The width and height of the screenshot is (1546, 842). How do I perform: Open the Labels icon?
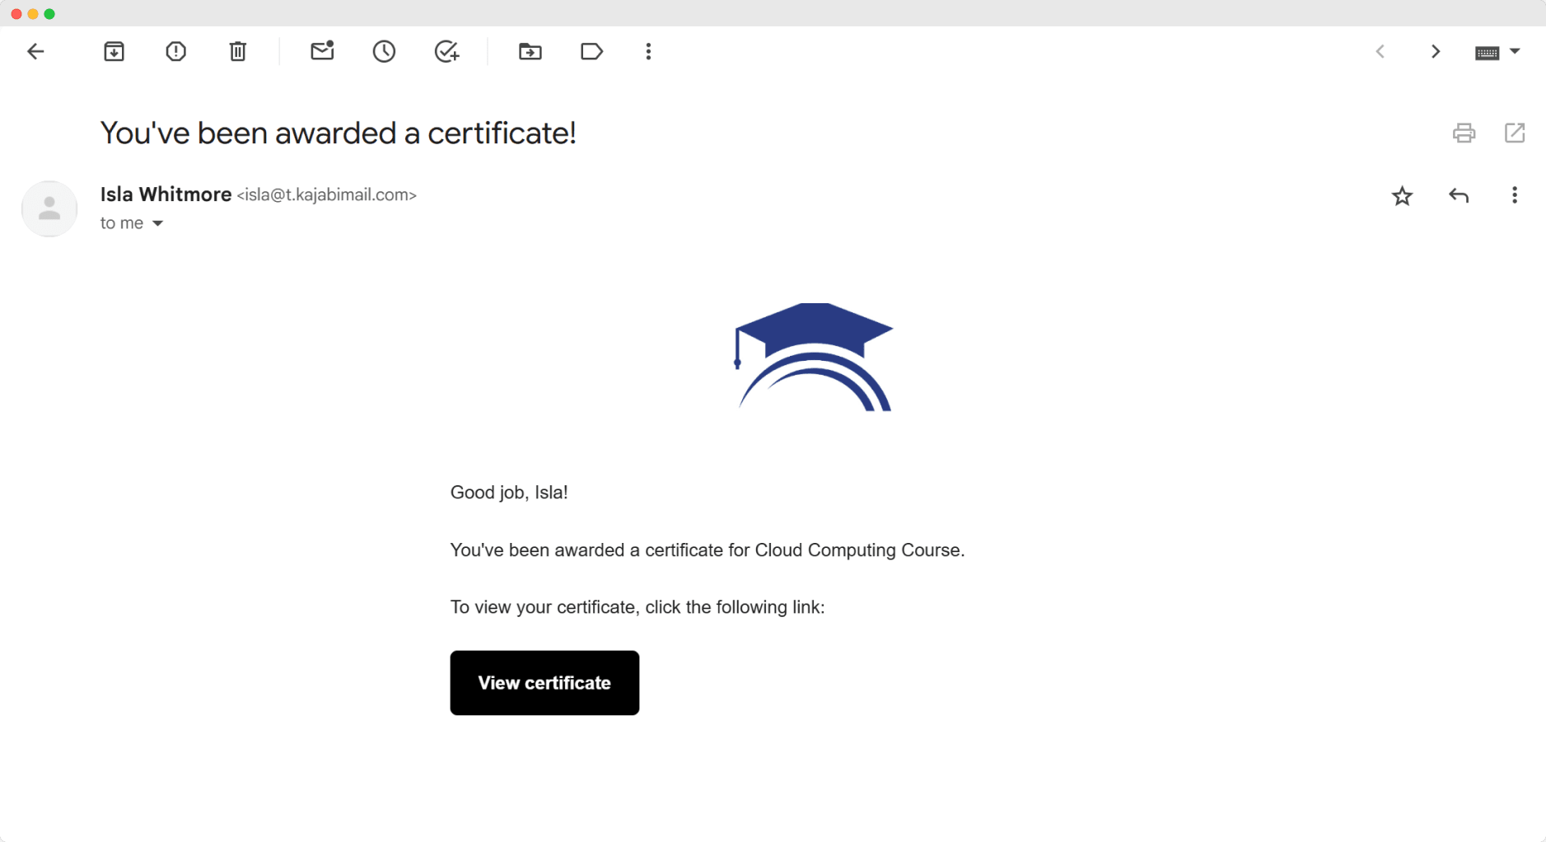tap(591, 52)
